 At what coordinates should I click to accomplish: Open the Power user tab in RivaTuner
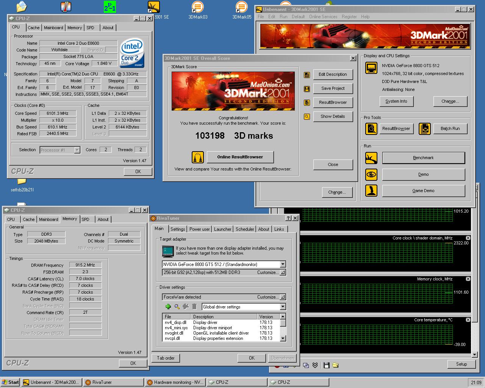click(200, 229)
